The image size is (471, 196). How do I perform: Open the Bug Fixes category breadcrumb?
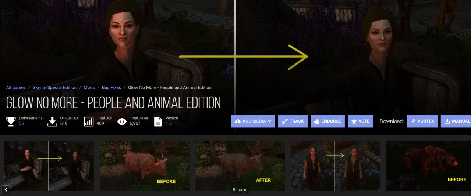(x=111, y=88)
